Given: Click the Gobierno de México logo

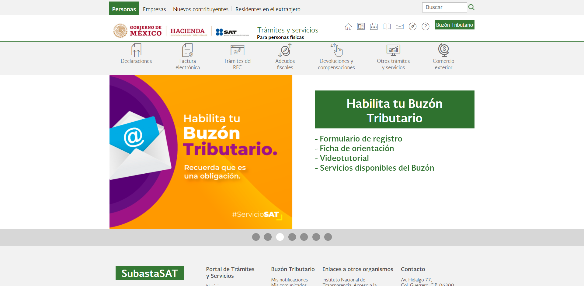Looking at the screenshot, I should (137, 31).
